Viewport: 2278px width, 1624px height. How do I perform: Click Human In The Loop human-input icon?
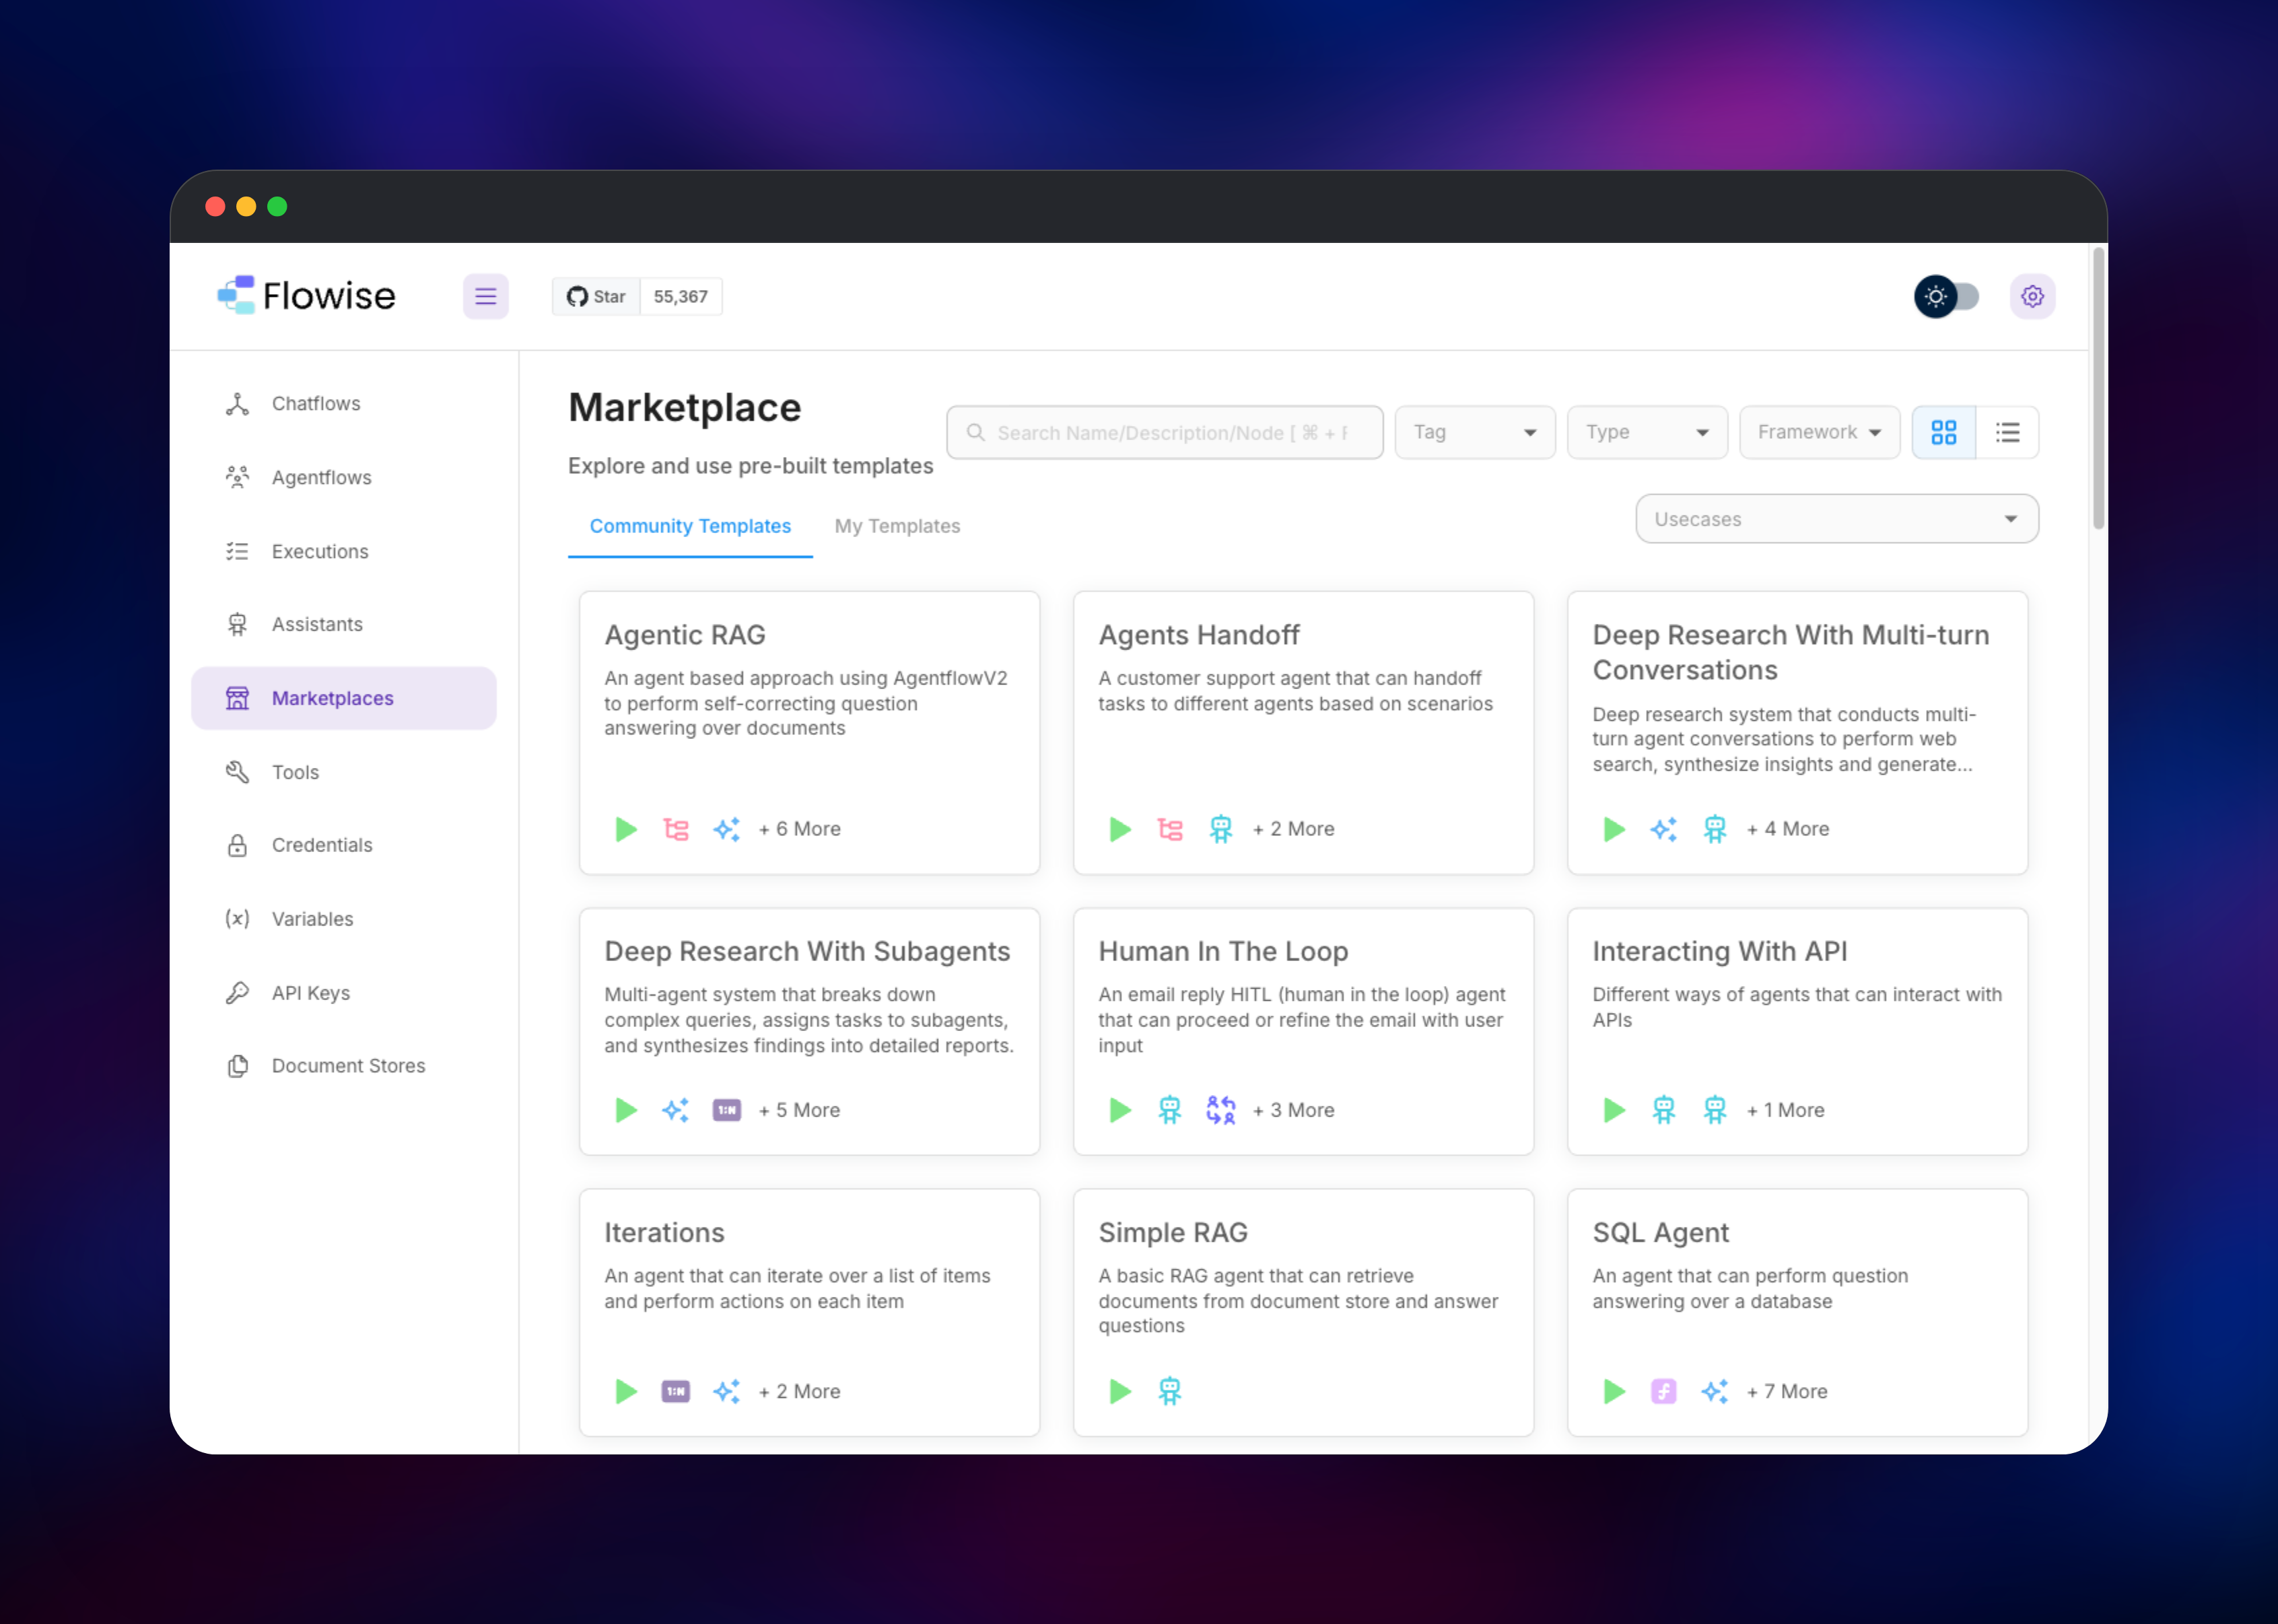[1221, 1110]
